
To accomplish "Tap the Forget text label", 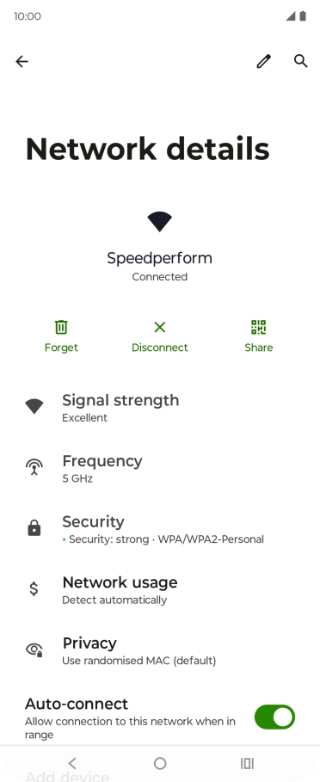I will 61,348.
